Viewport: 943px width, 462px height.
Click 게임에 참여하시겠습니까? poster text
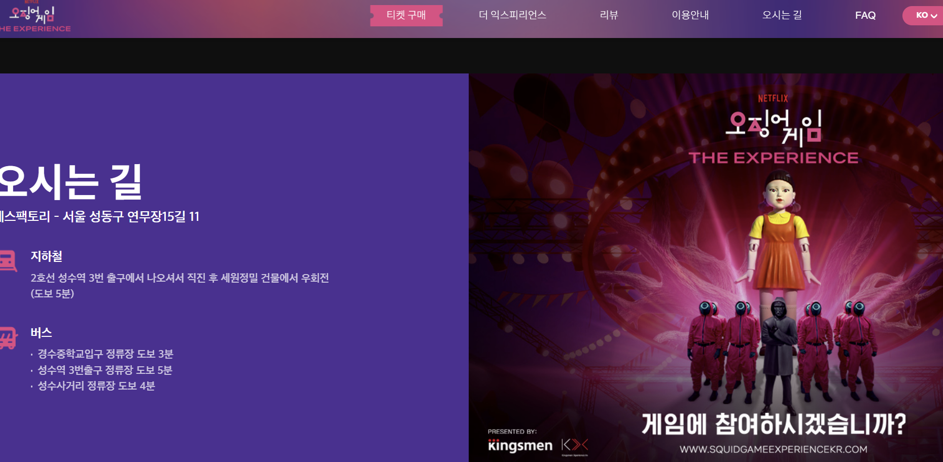[x=774, y=424]
